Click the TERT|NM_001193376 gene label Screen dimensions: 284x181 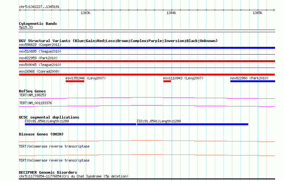35,103
